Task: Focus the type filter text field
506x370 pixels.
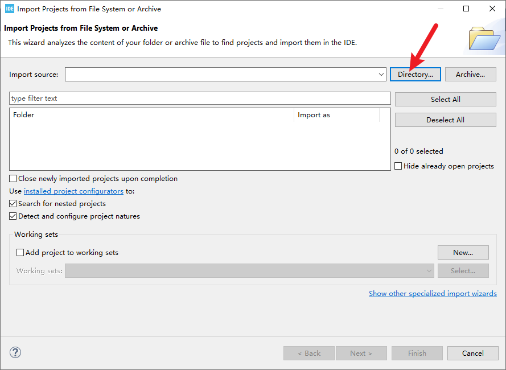Action: [199, 98]
